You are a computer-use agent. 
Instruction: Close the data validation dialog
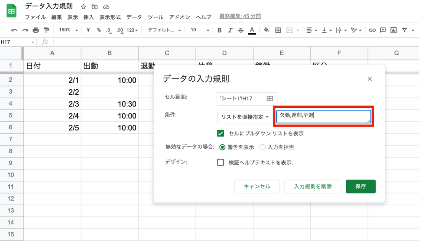coord(370,79)
